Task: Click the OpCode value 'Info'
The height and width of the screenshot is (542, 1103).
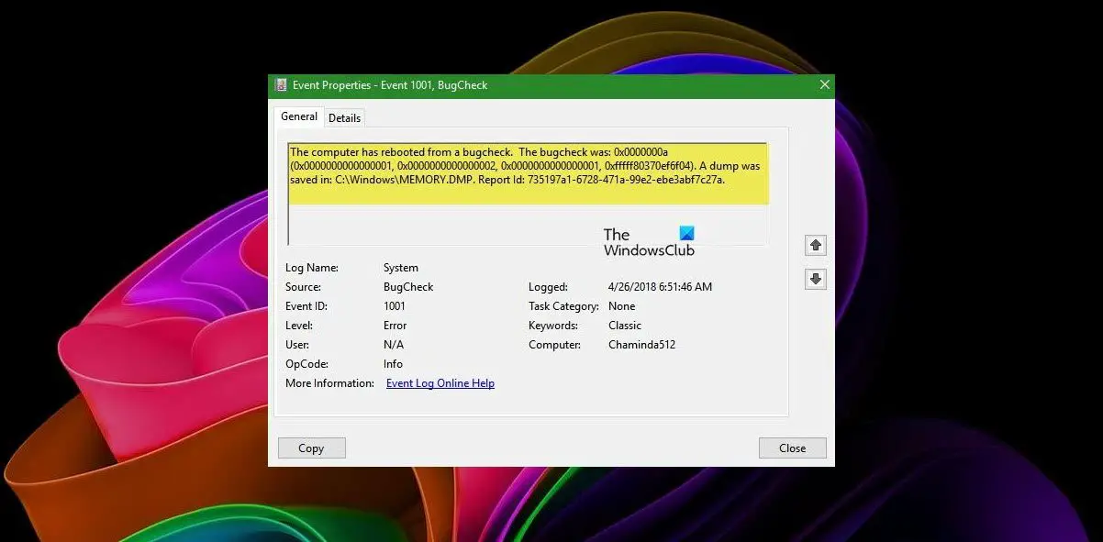Action: pyautogui.click(x=393, y=364)
